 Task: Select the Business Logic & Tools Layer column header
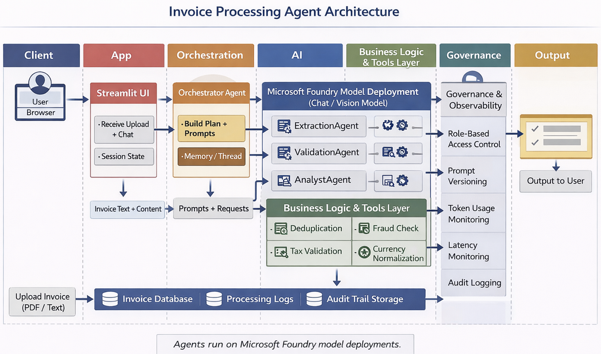(x=391, y=55)
